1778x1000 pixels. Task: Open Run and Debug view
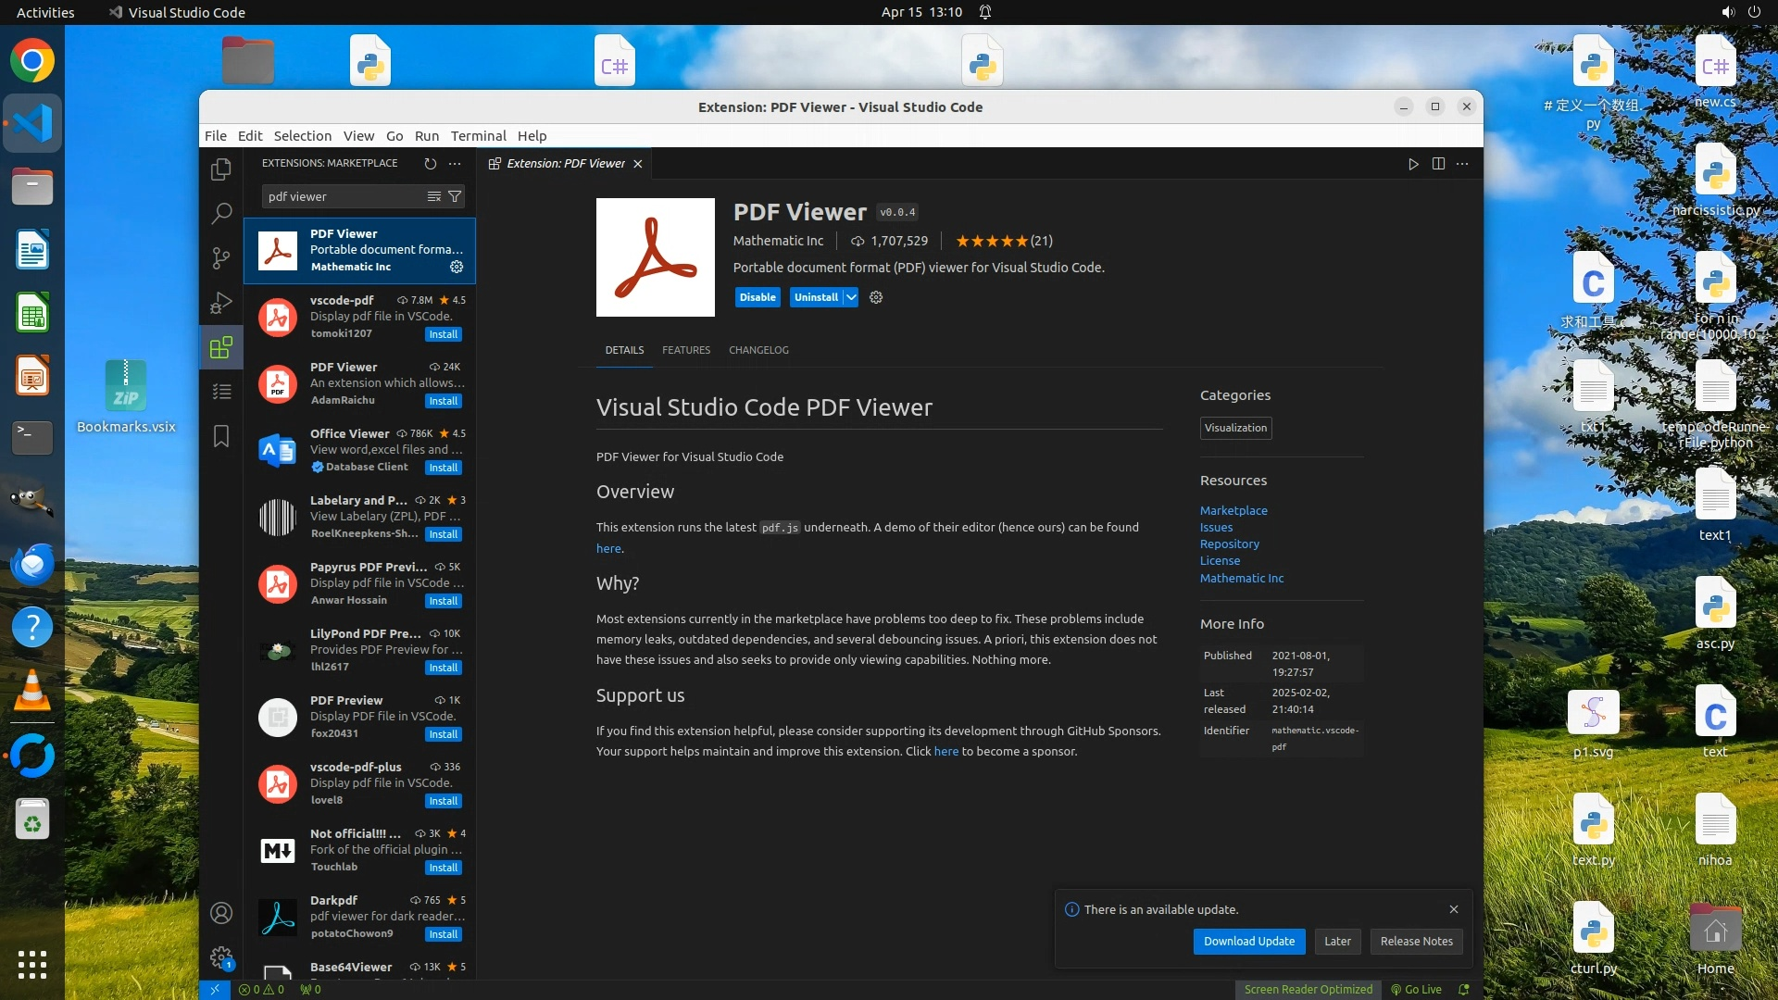pos(220,303)
